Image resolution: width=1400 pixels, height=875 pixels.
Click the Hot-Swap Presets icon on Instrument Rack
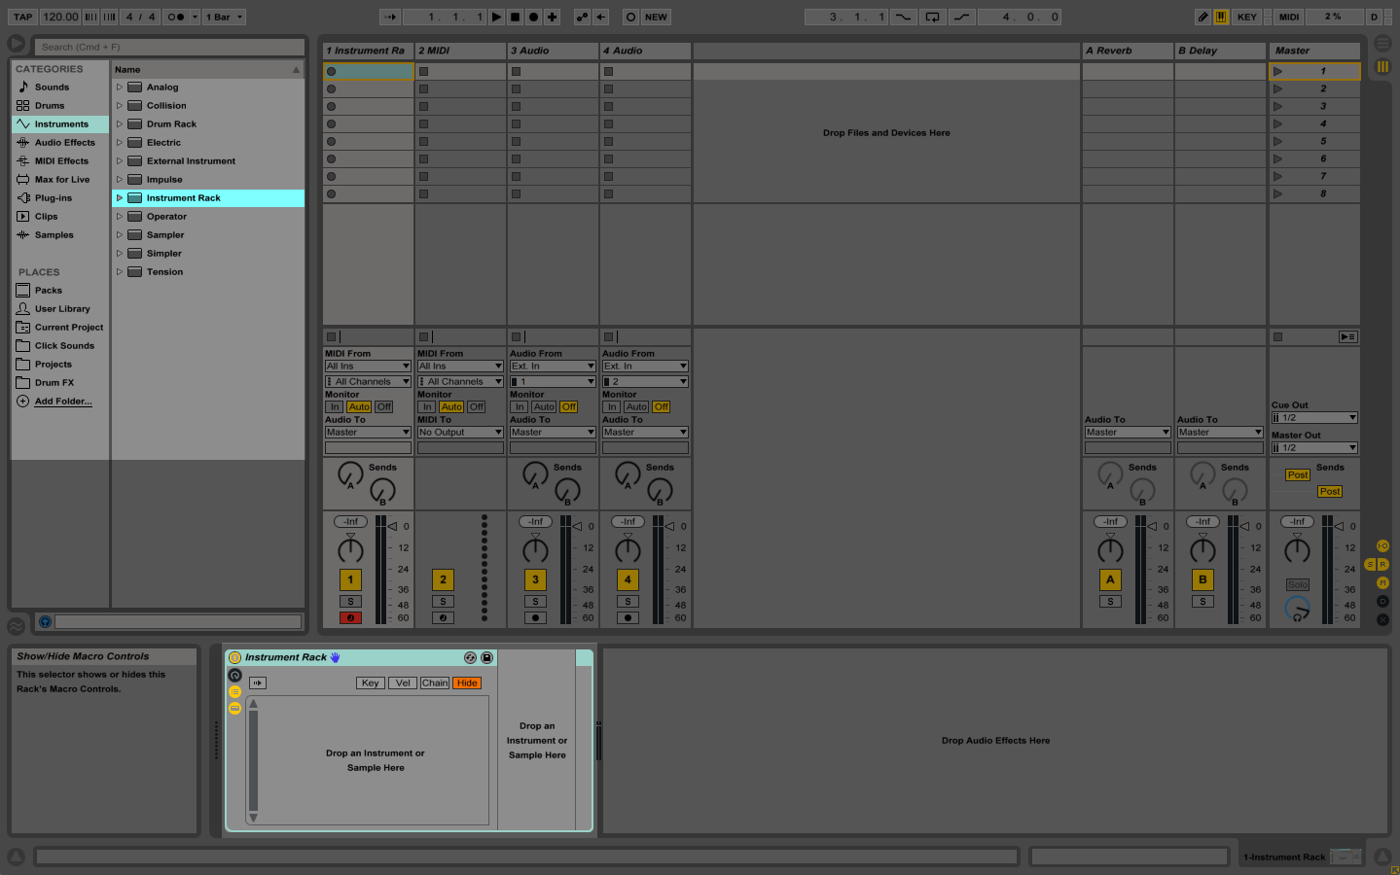click(470, 658)
